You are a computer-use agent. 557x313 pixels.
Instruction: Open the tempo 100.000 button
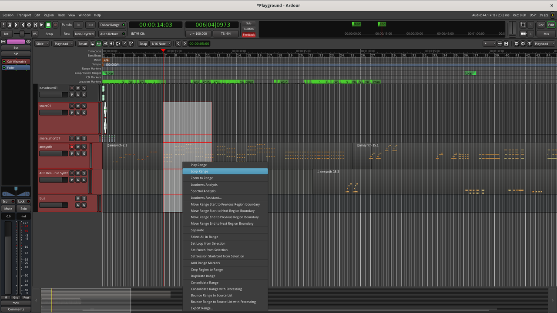click(x=198, y=33)
